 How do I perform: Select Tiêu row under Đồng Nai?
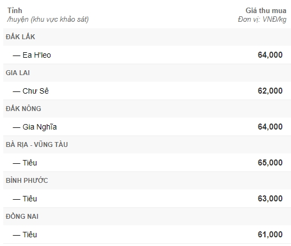pos(147,235)
